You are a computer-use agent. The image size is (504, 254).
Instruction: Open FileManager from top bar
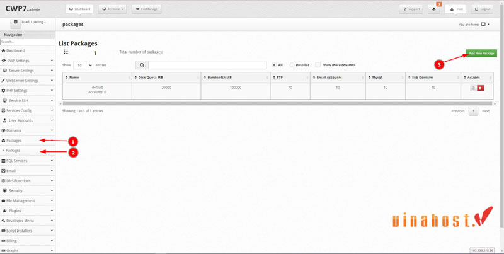[147, 9]
